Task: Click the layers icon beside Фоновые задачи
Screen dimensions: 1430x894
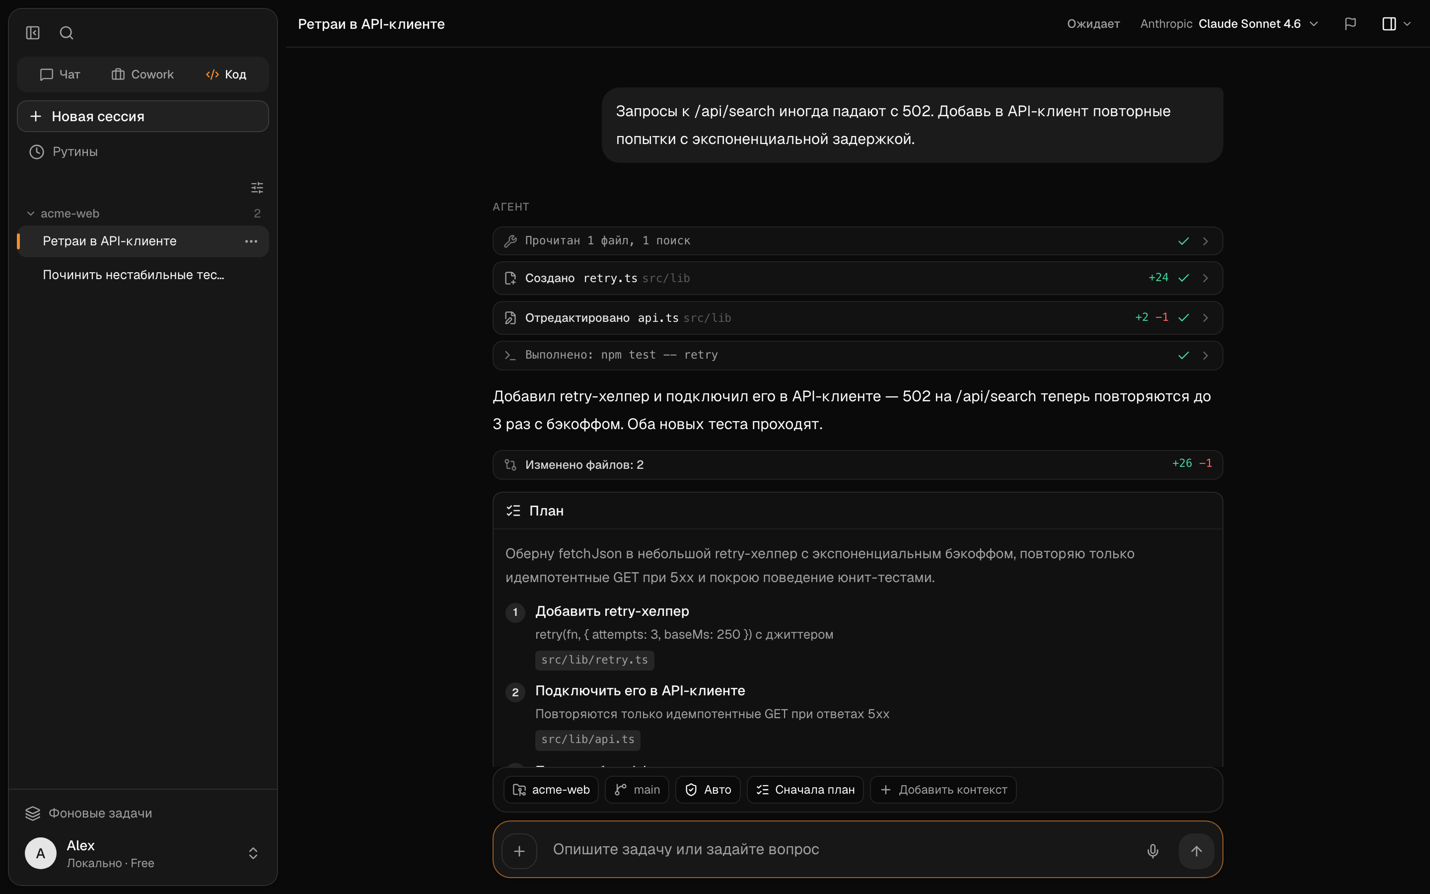Action: pos(32,813)
